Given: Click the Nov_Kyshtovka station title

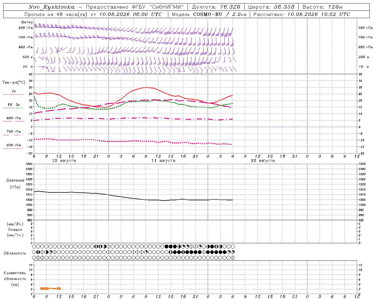Looking at the screenshot, I should [x=52, y=7].
